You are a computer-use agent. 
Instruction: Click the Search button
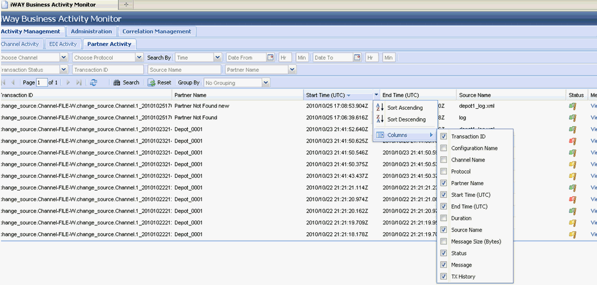tap(126, 82)
